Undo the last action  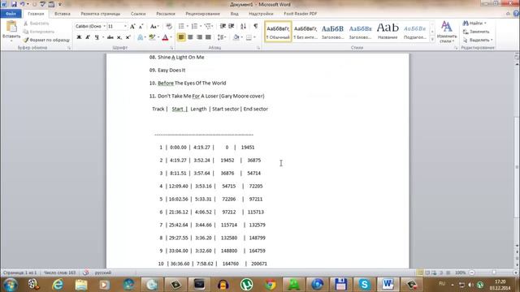22,4
